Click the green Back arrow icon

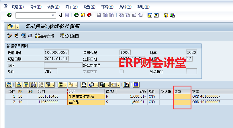click(77, 15)
